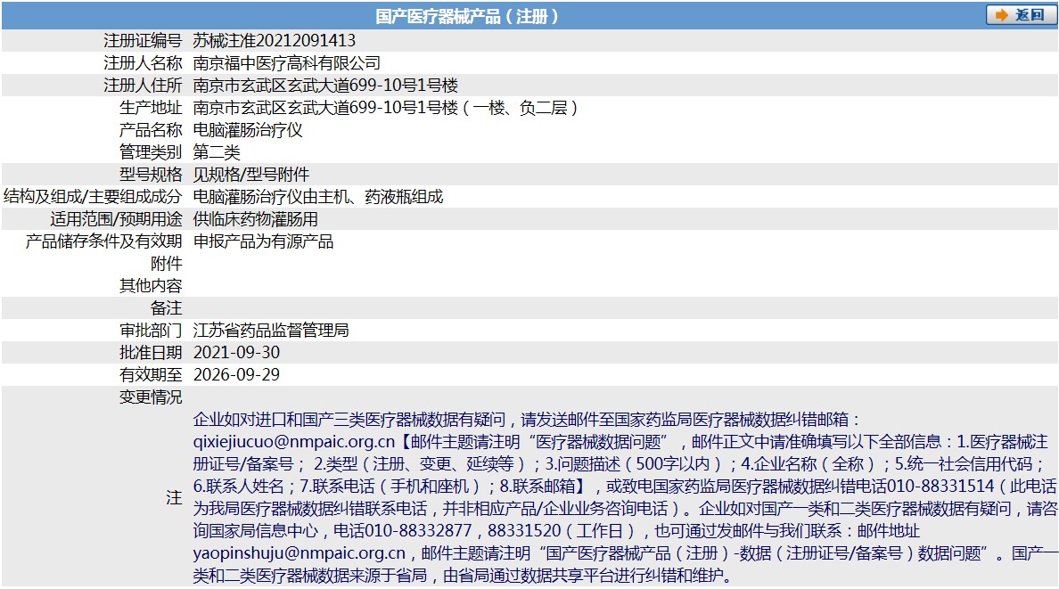
Task: Click approval department 江苏省药品监督管理局
Action: tap(271, 331)
